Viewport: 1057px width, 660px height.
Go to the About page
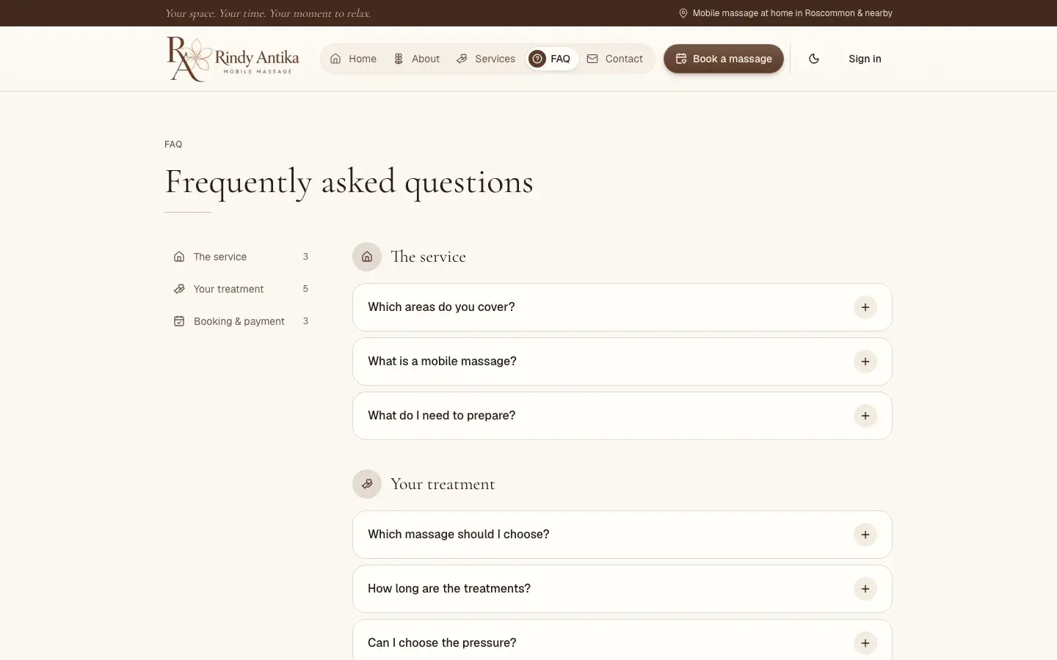click(x=426, y=59)
